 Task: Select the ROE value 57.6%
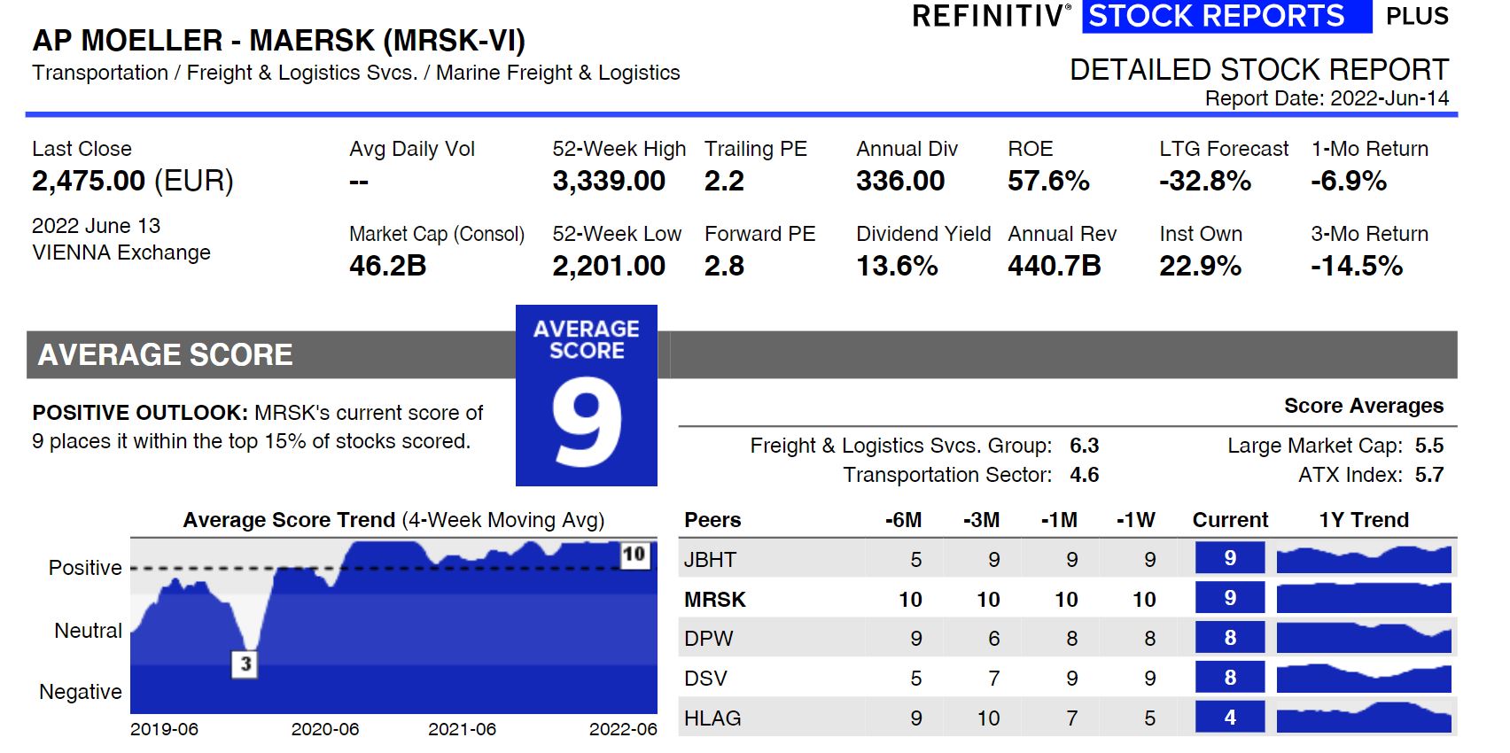pyautogui.click(x=1048, y=181)
